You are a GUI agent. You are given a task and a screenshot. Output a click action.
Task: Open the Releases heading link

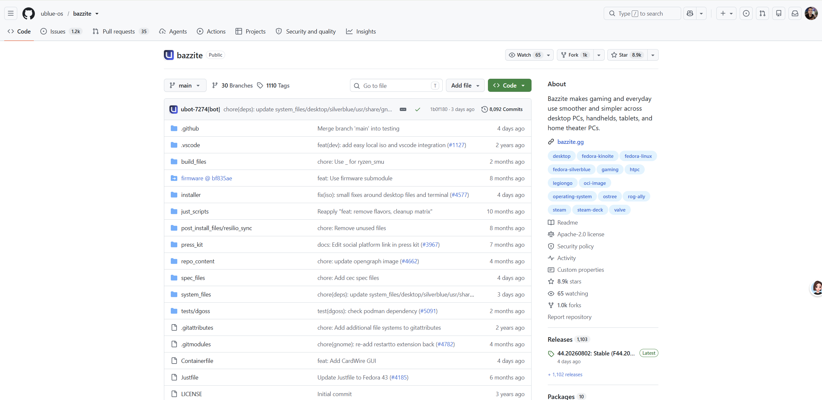(560, 339)
